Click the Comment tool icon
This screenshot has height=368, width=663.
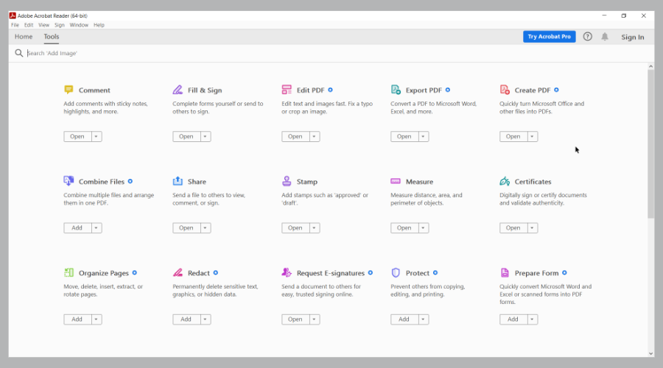[x=69, y=90]
